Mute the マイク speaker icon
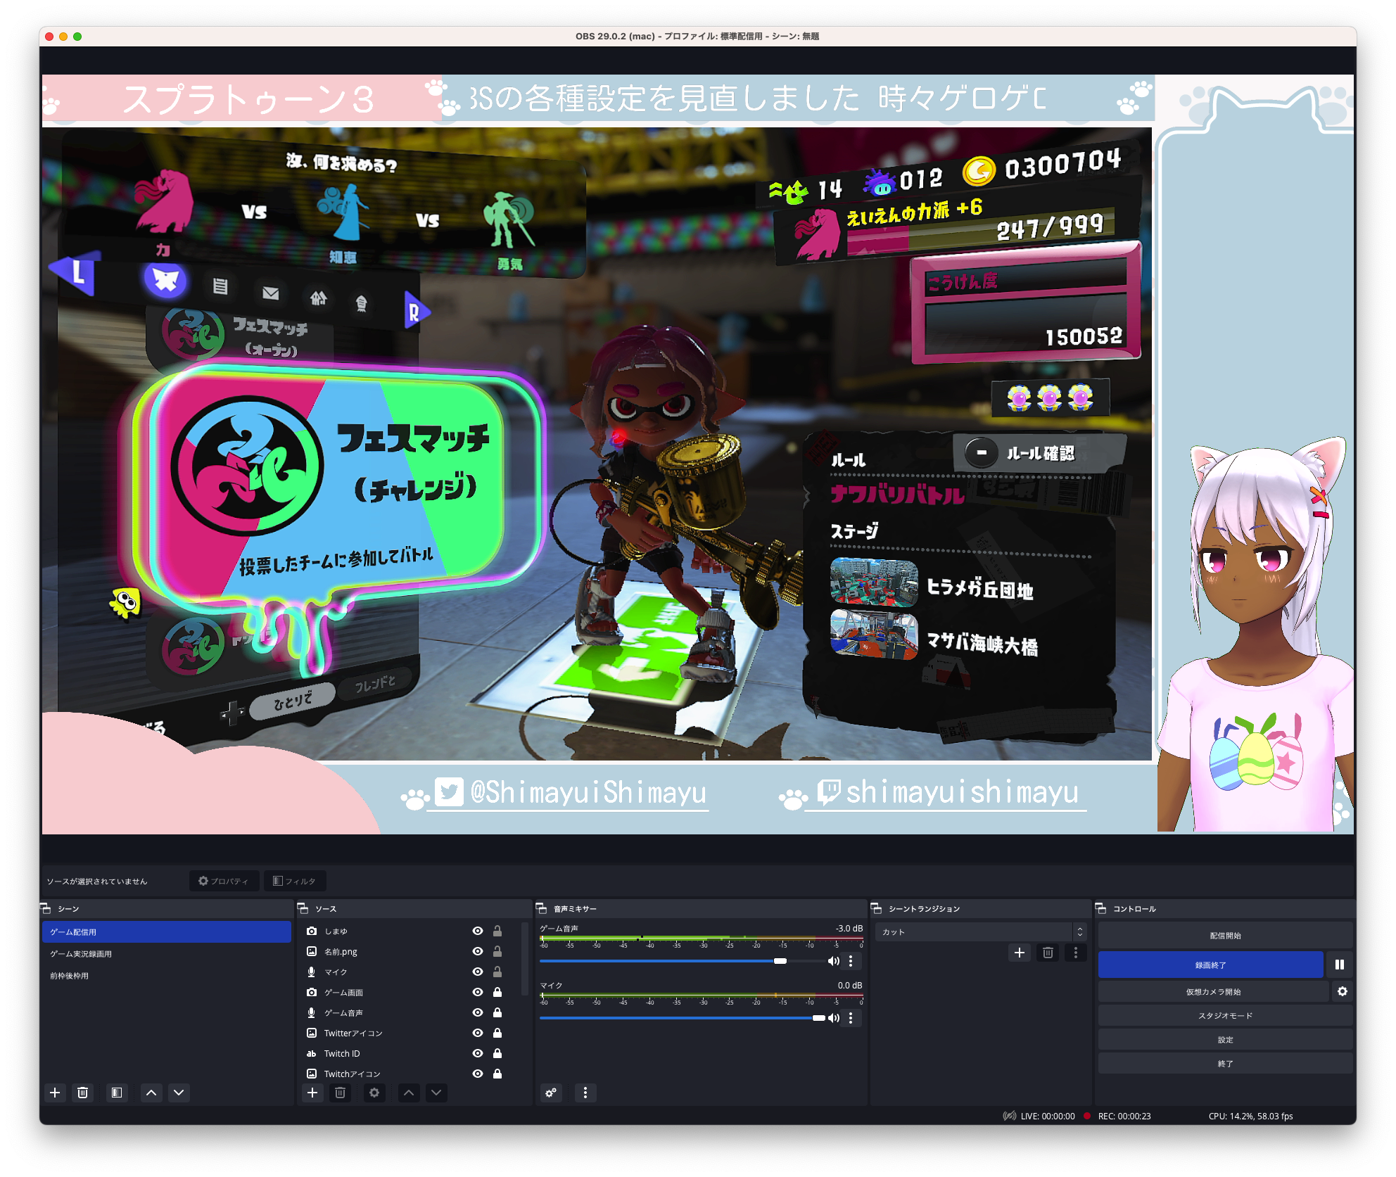Screen dimensions: 1396x1177 point(834,1018)
